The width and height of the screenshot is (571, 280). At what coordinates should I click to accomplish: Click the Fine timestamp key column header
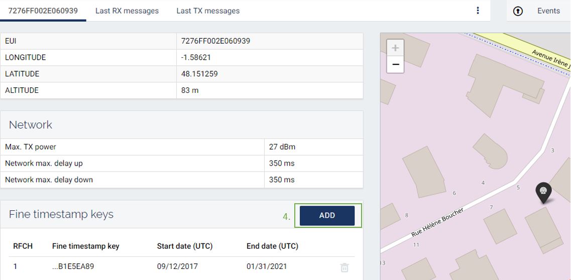[85, 246]
